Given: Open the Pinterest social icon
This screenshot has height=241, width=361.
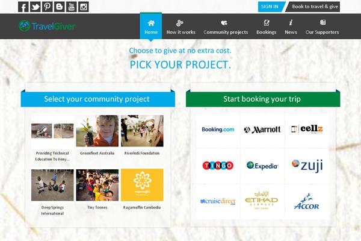Looking at the screenshot, I should tap(47, 7).
